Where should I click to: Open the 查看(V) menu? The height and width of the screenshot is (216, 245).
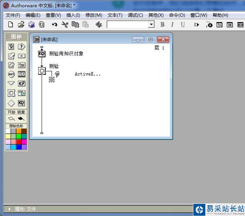(x=54, y=15)
